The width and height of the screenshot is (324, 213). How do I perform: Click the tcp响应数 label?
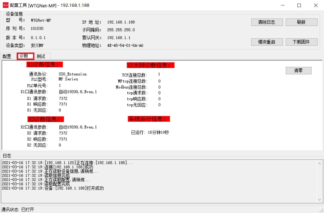pyautogui.click(x=137, y=99)
